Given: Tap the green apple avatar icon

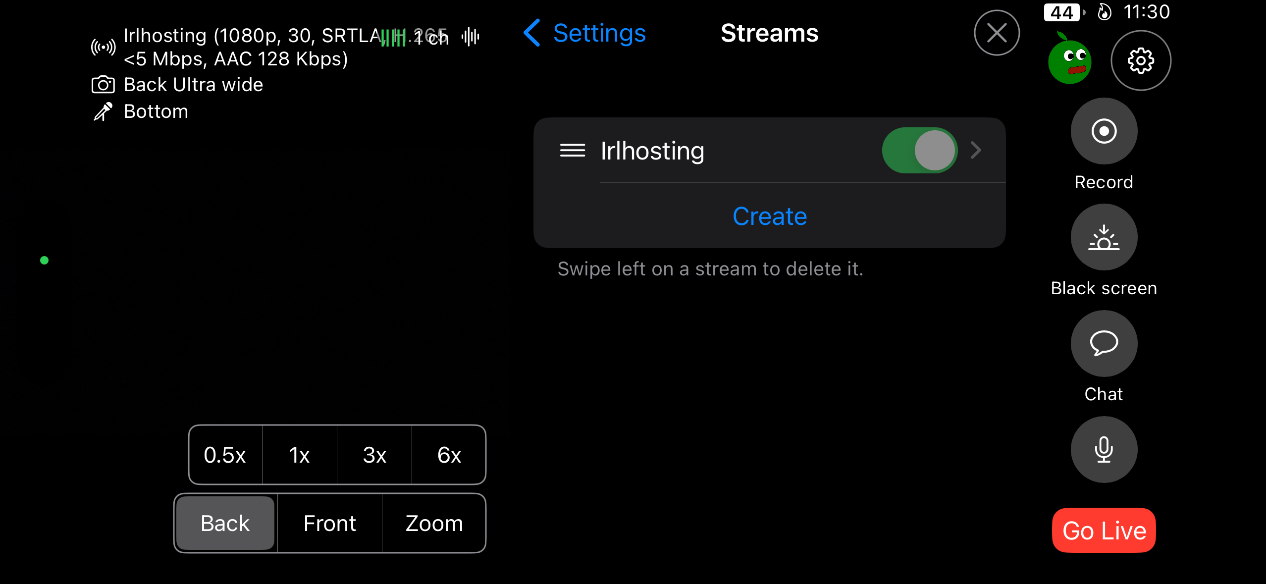Looking at the screenshot, I should click(x=1069, y=60).
